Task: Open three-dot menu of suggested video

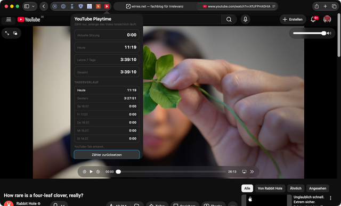Action: (330, 198)
